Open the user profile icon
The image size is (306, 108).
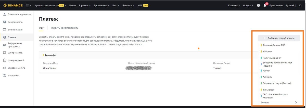click(259, 5)
